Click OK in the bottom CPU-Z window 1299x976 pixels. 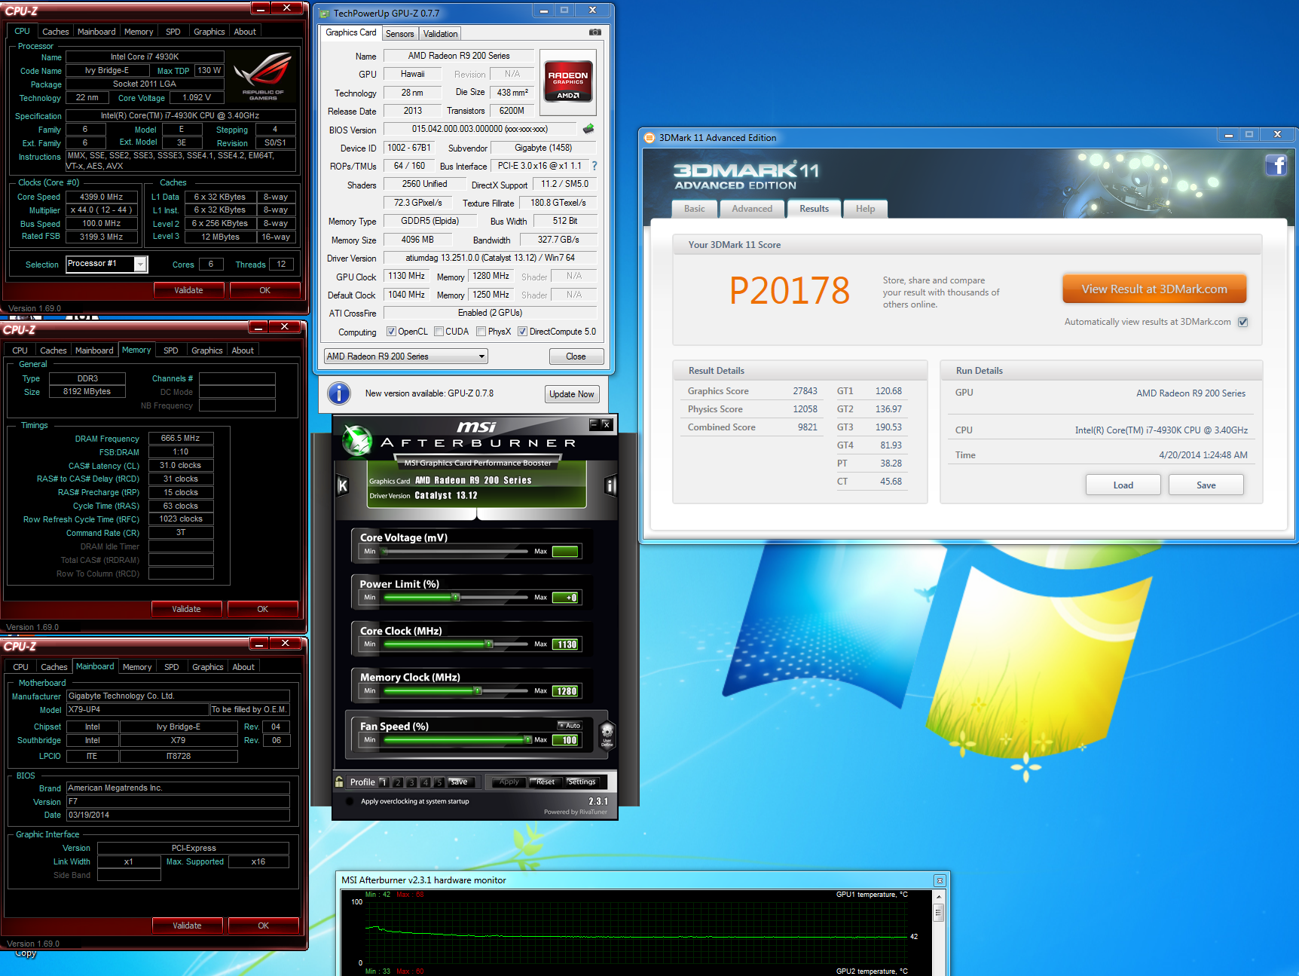coord(264,926)
